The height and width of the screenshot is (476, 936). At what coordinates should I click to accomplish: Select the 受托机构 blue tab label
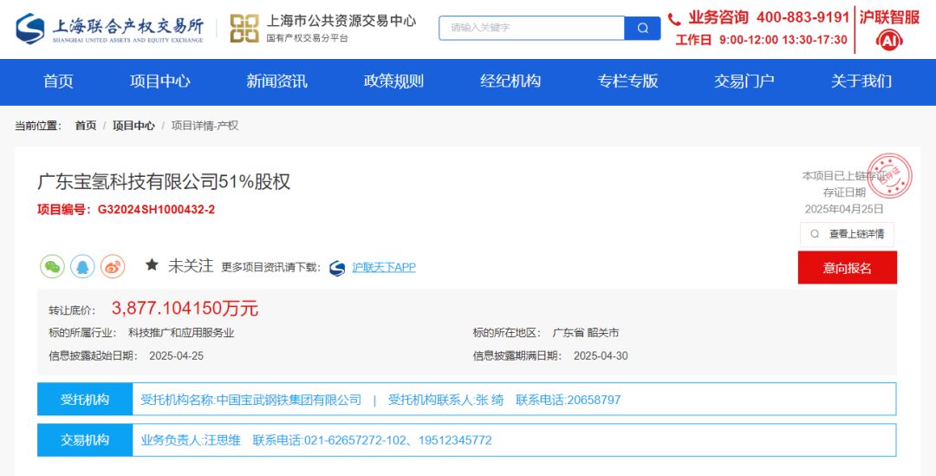(85, 400)
